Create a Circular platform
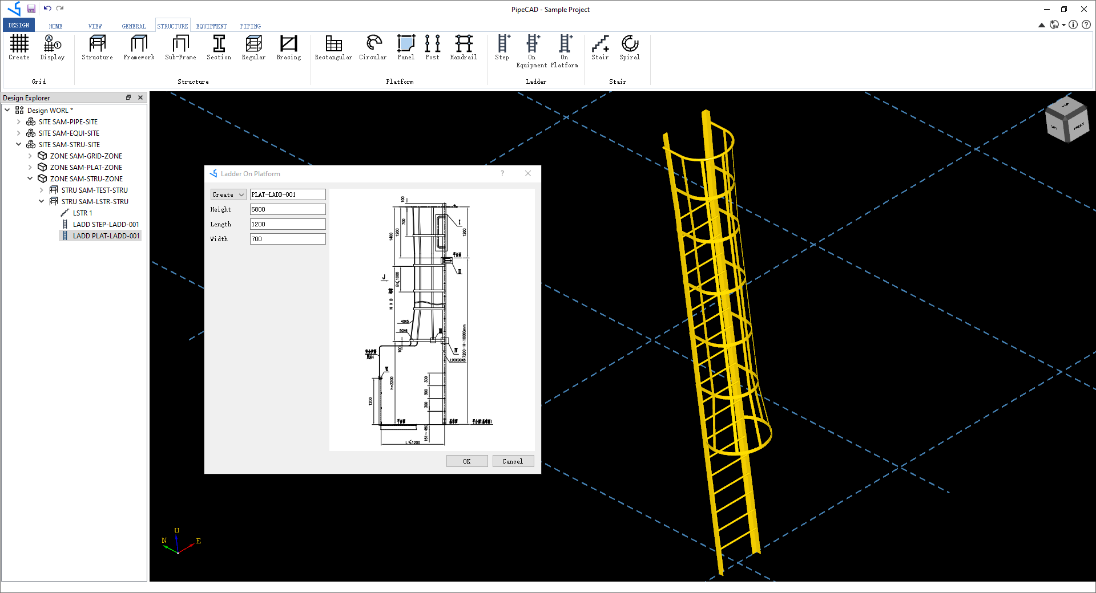Image resolution: width=1096 pixels, height=593 pixels. [x=372, y=48]
